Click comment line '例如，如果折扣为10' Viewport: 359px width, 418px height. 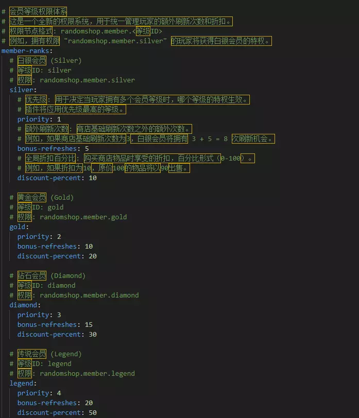104,168
